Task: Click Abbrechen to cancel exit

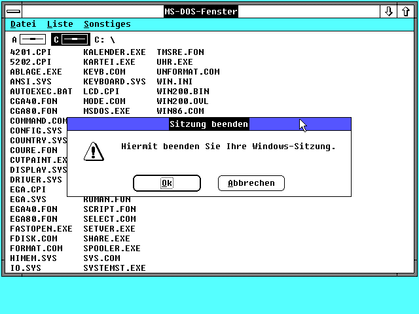Action: tap(251, 183)
